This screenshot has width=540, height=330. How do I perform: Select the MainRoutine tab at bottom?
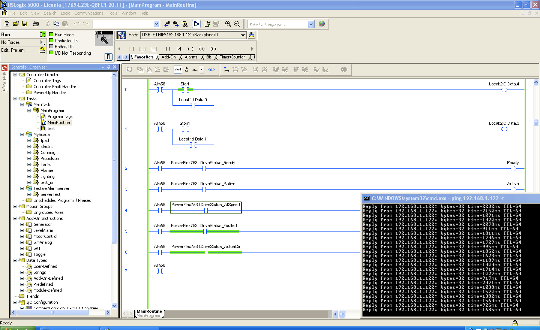click(149, 313)
